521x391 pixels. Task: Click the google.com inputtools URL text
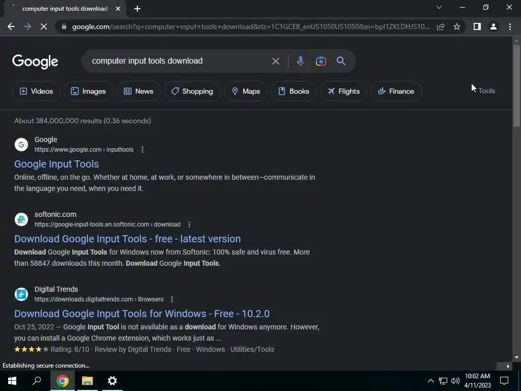(84, 150)
